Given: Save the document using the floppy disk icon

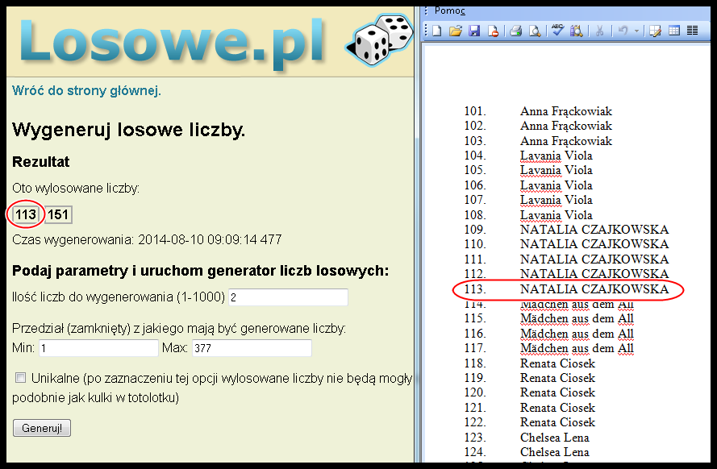Looking at the screenshot, I should (474, 31).
